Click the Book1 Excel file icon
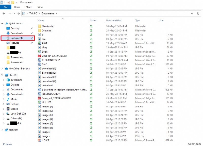This screenshot has width=203, height=146. coord(39,52)
